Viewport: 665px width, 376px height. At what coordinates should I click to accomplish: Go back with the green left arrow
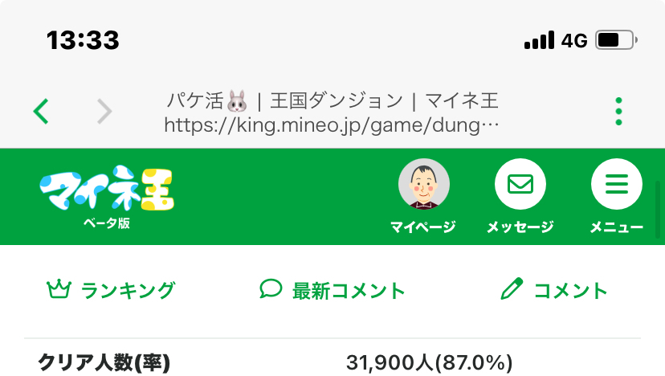point(41,111)
